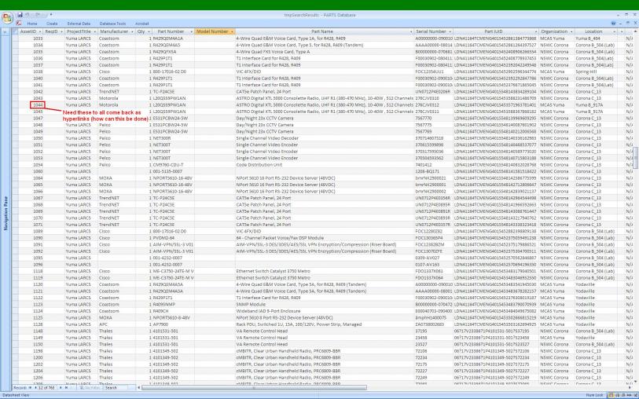Switch to Datasheet View via status bar icon
The width and height of the screenshot is (639, 399).
tap(611, 395)
